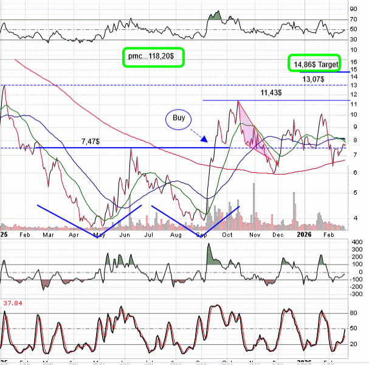Click the blue arrowhead below Buy
369x365 pixels.
[x=204, y=140]
